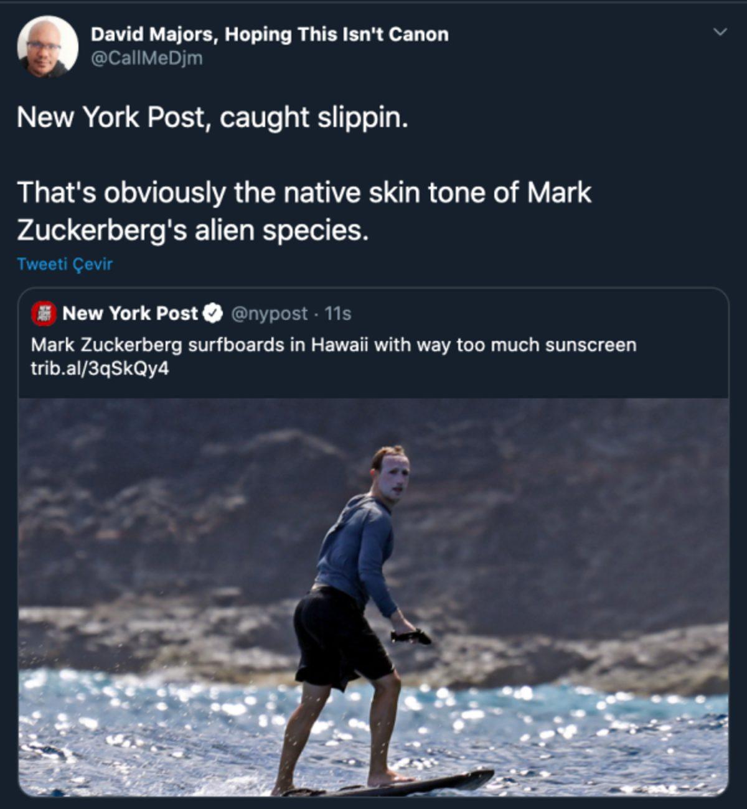Viewport: 747px width, 809px height.
Task: Click the rocky cliff background of the photo
Action: [x=560, y=510]
